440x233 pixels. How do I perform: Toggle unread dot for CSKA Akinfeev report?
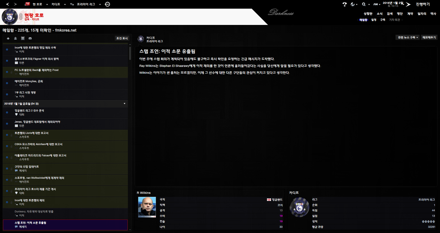click(7, 146)
